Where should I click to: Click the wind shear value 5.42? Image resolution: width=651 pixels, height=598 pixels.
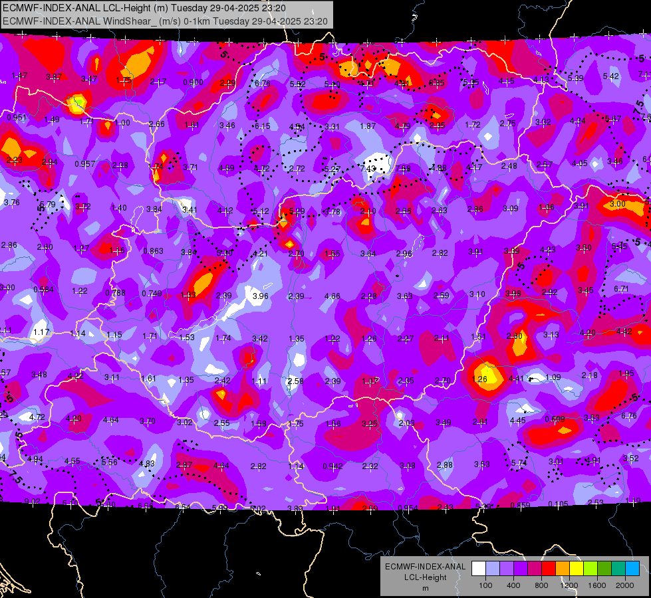pyautogui.click(x=610, y=76)
